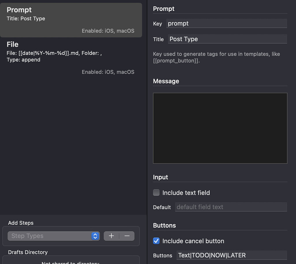Click the Buttons section header
The width and height of the screenshot is (296, 264).
point(164,225)
